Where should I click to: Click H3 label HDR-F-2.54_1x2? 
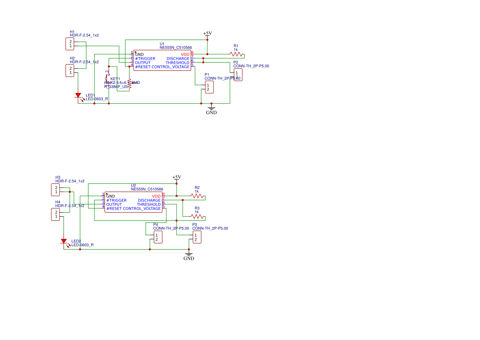click(x=70, y=181)
